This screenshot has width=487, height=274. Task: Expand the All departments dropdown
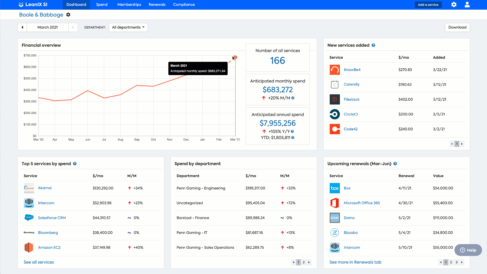point(128,27)
